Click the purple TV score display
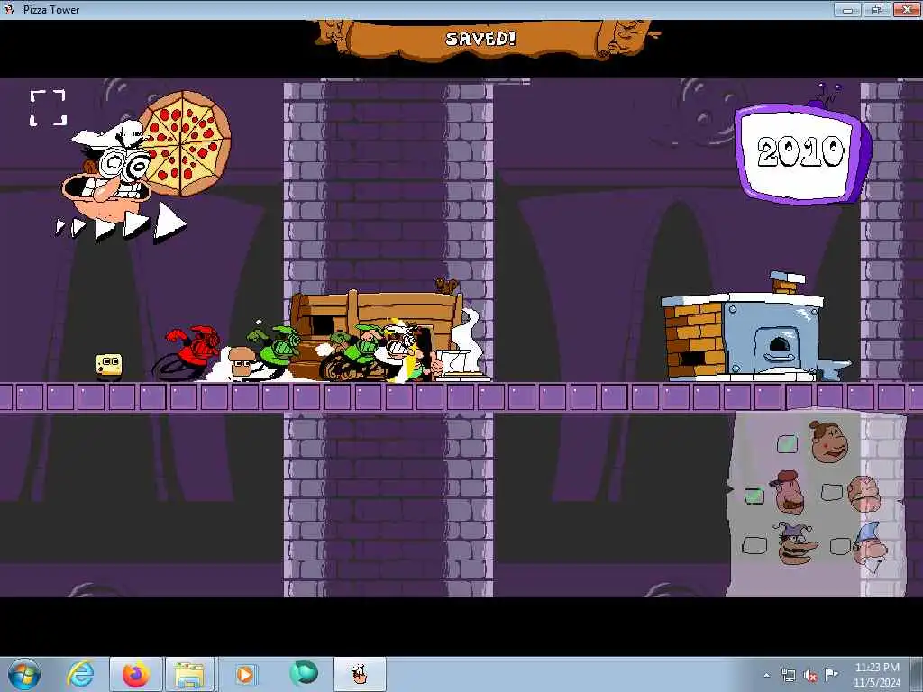923x692 pixels. [803, 153]
